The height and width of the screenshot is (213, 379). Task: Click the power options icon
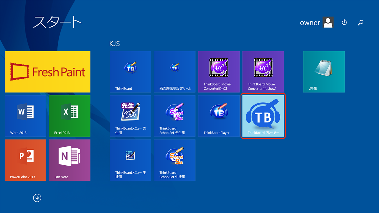[x=344, y=22]
